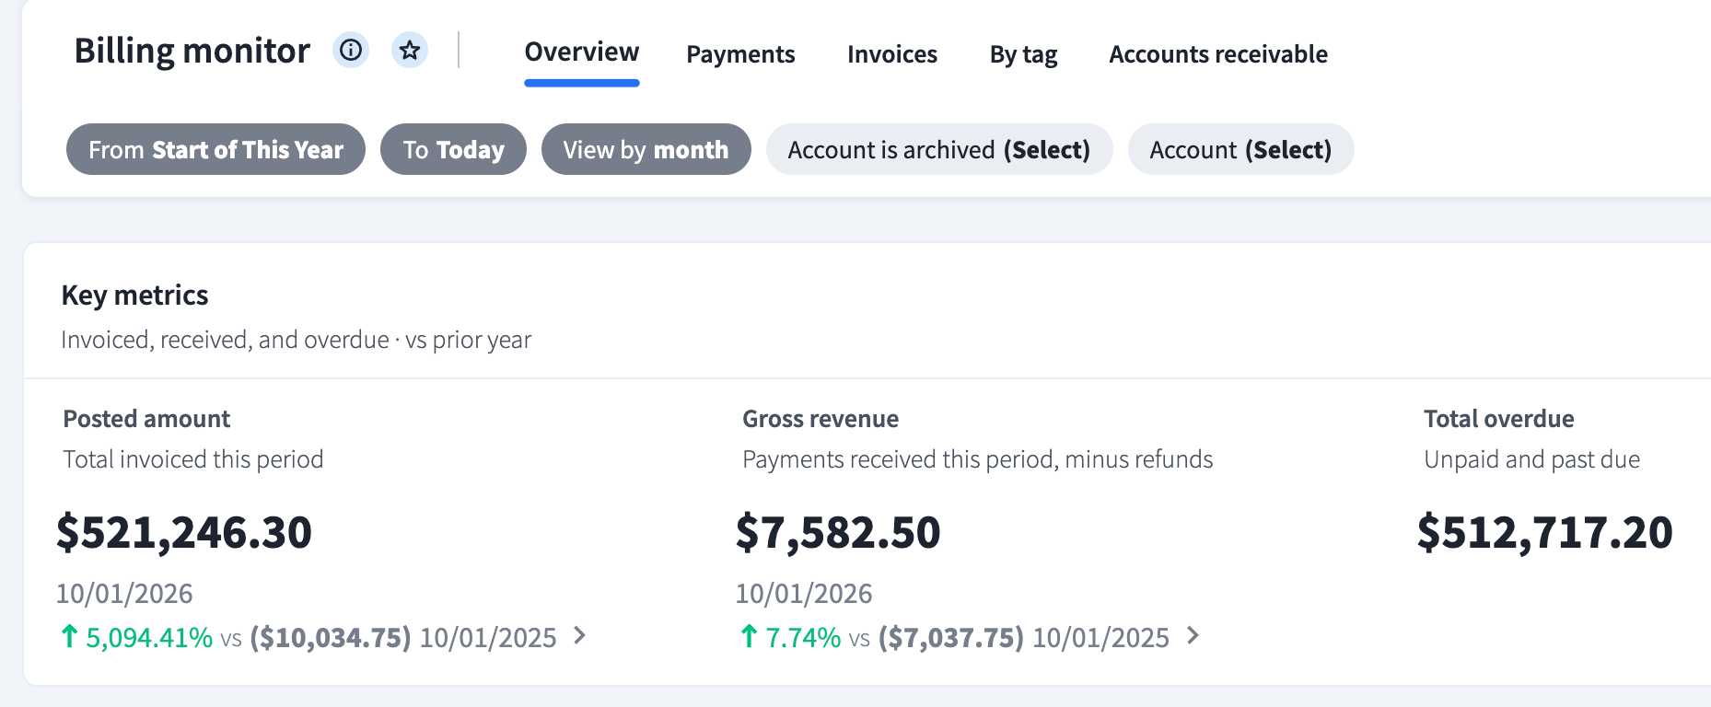Click the $521,246.30 posted amount value
The image size is (1711, 707).
(x=184, y=532)
